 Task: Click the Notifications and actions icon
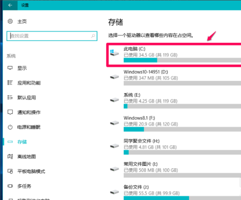[10, 112]
